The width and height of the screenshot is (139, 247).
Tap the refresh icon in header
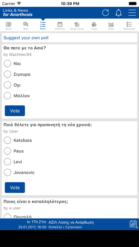[x=105, y=13]
